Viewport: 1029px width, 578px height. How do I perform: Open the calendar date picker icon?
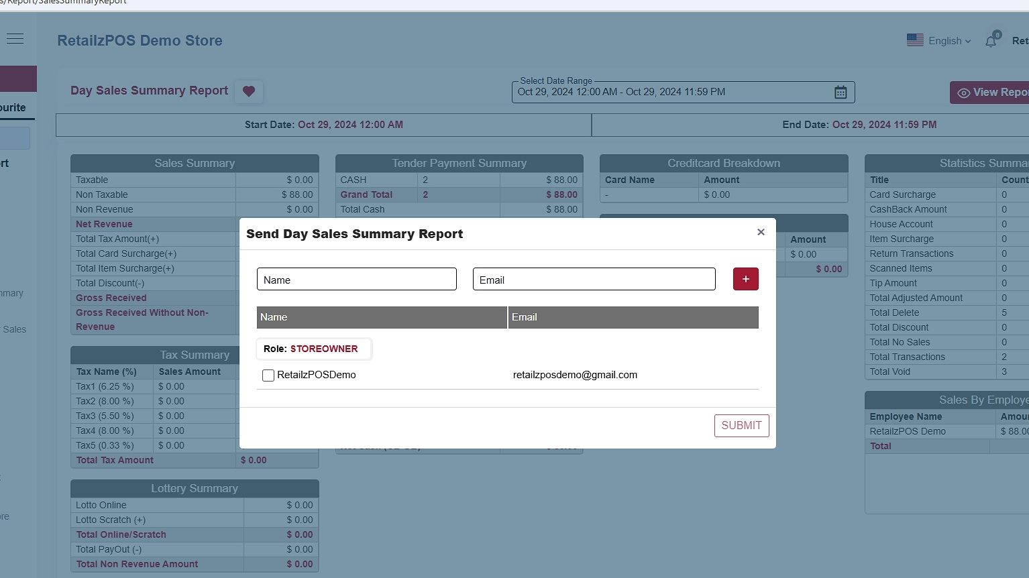(841, 93)
